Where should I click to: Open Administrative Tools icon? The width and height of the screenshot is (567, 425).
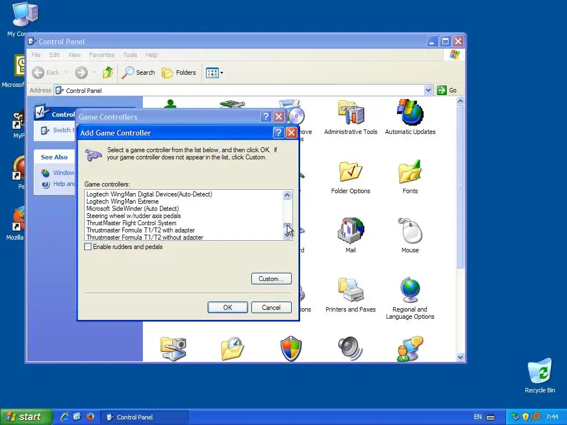(350, 117)
